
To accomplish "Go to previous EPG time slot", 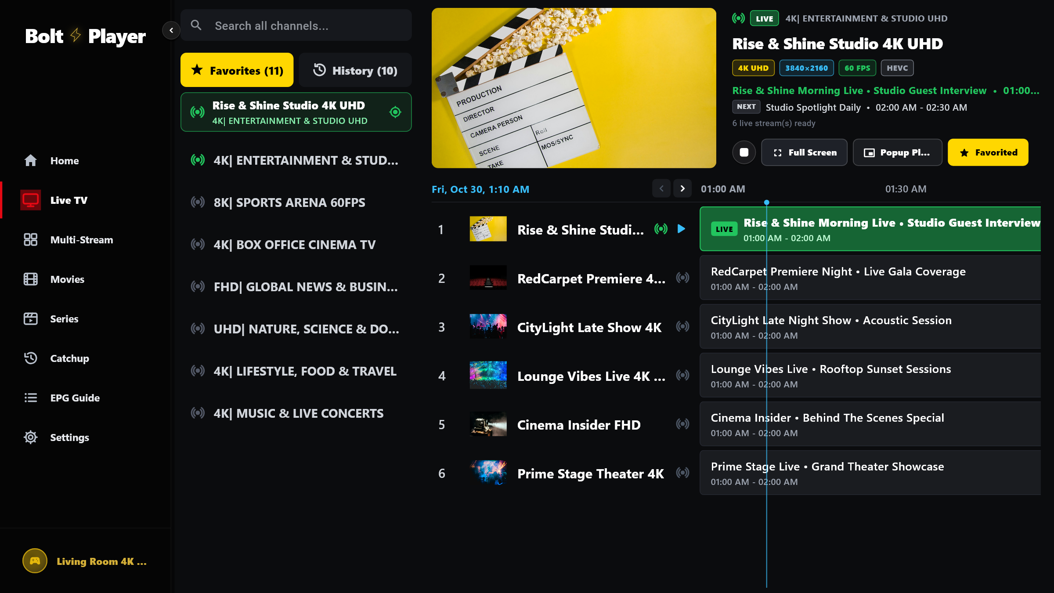I will point(661,188).
